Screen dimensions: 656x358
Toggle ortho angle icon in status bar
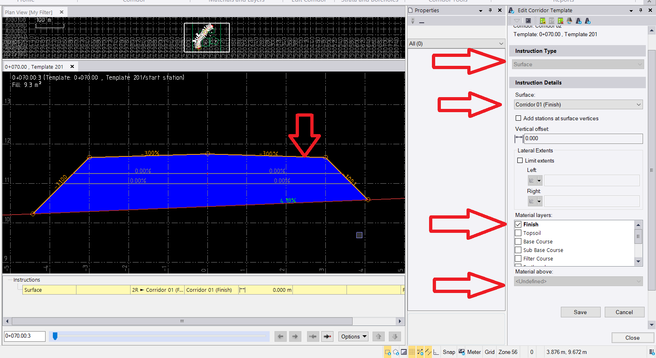pyautogui.click(x=436, y=352)
